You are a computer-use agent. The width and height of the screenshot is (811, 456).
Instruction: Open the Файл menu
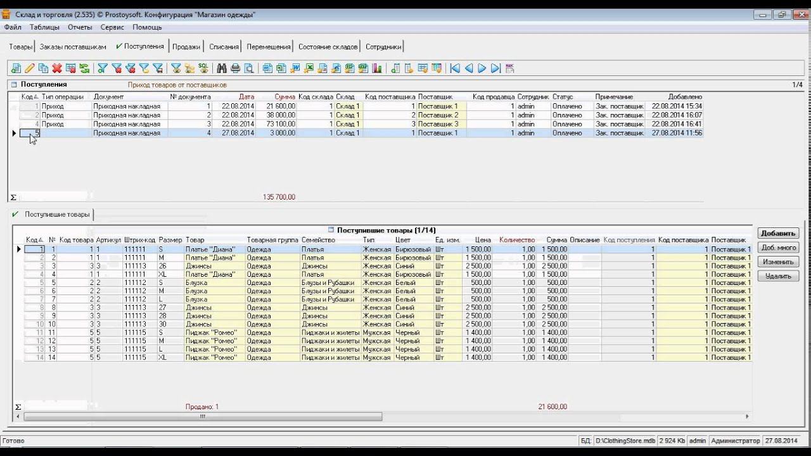tap(13, 27)
